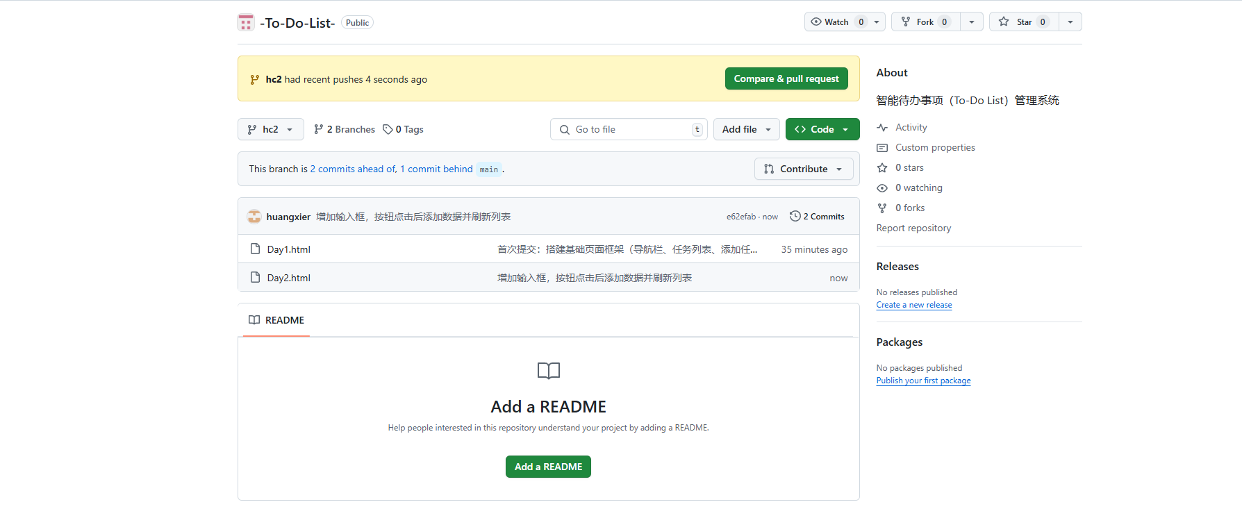The width and height of the screenshot is (1242, 509).
Task: Open the -To-Do-List- repository title
Action: (297, 23)
